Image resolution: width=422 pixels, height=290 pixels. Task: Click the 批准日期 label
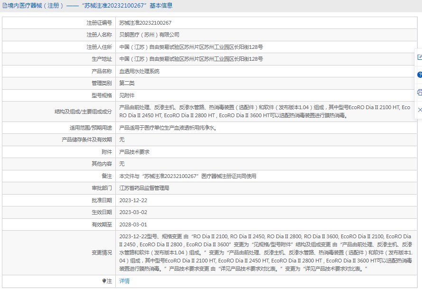[102, 200]
